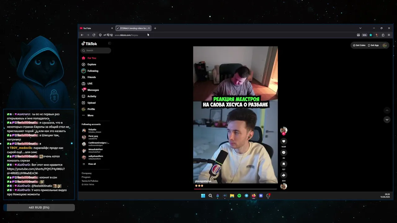Screen dimensions: 397x223
Task: Open Telegram from the taskbar
Action: pos(247,196)
